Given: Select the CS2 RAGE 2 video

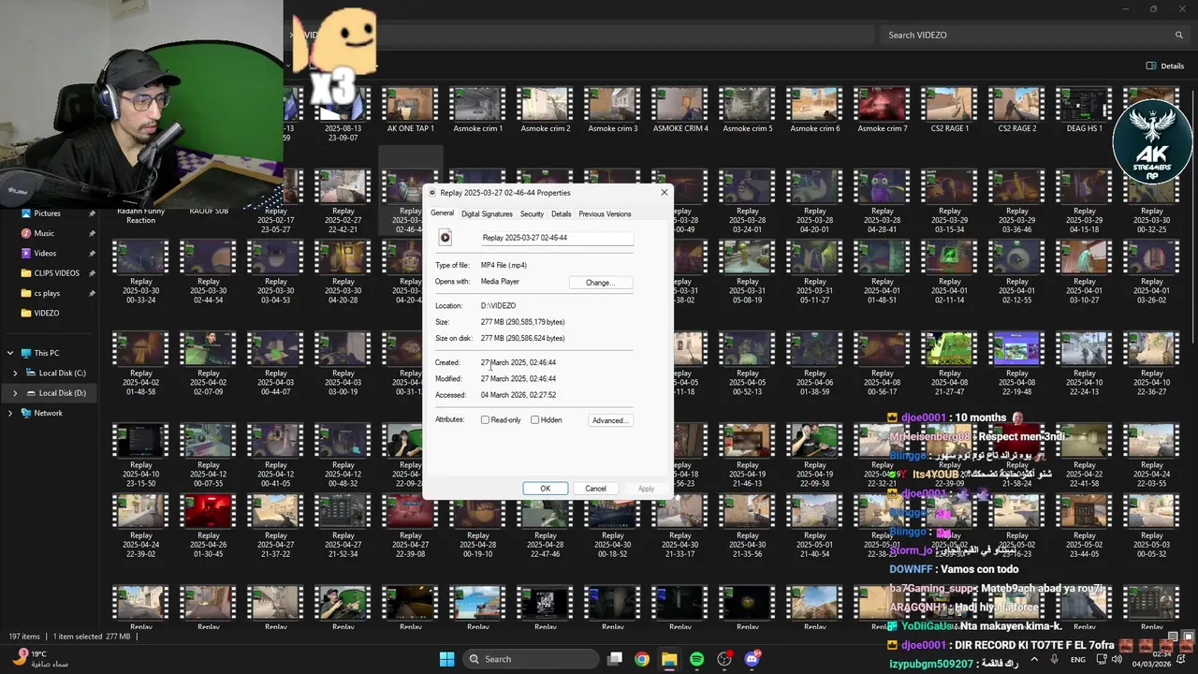Looking at the screenshot, I should [1016, 110].
